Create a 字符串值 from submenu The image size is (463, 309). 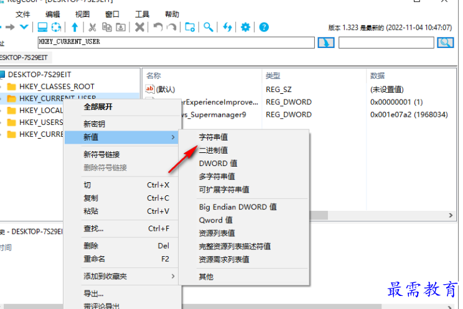(213, 137)
